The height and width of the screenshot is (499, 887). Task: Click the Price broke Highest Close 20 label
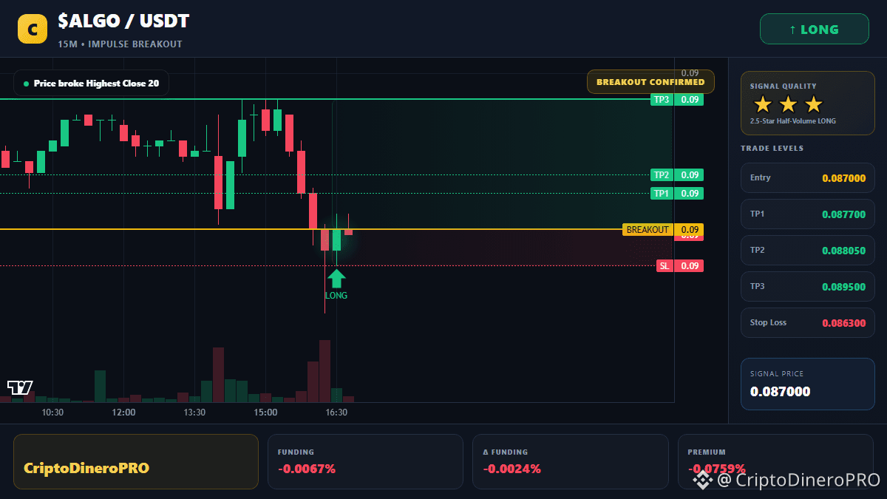(91, 84)
